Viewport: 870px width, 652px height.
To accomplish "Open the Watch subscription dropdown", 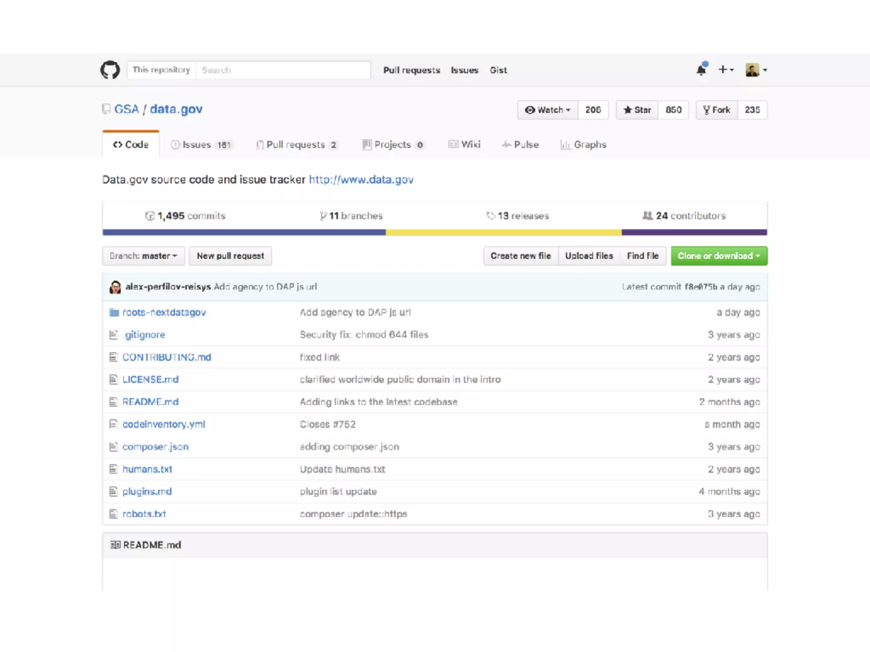I will [x=548, y=110].
